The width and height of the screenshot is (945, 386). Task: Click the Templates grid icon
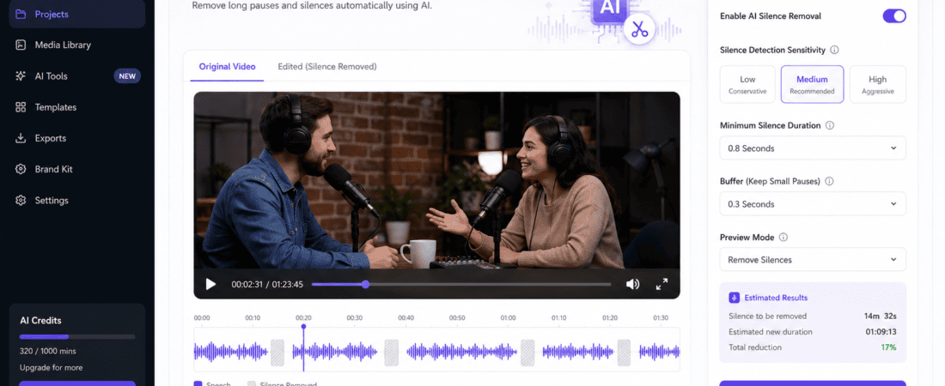[x=21, y=107]
